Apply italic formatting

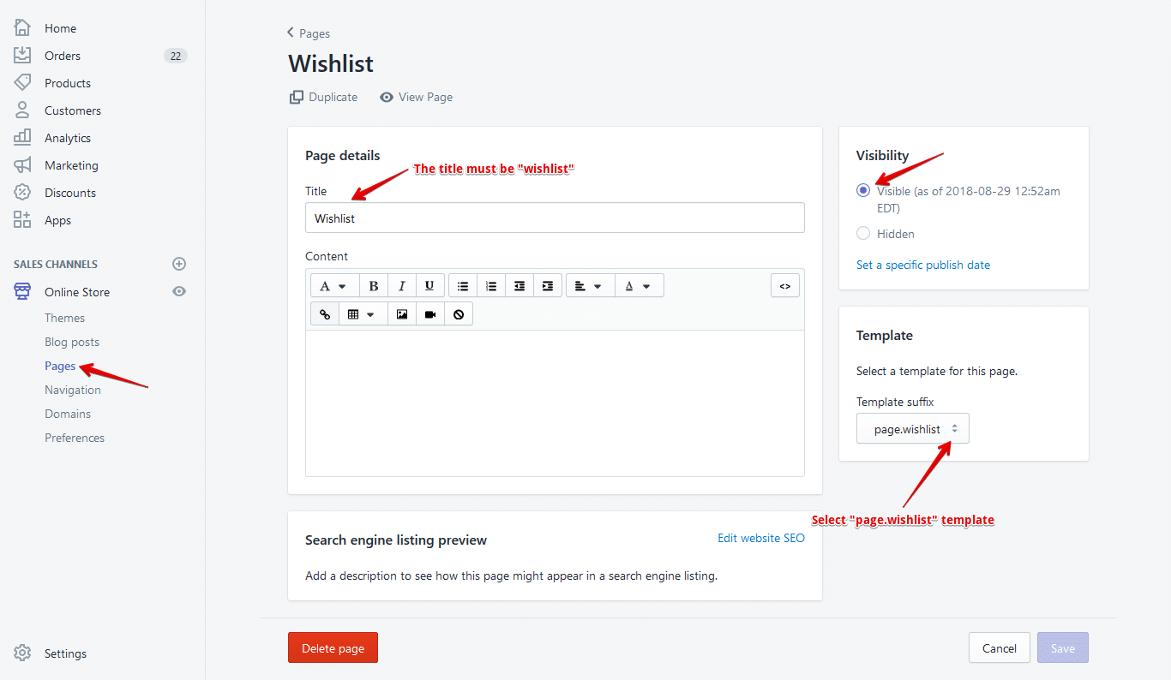coord(400,284)
